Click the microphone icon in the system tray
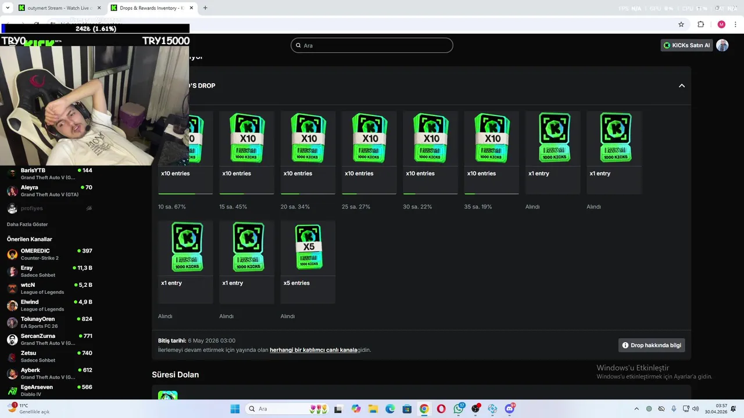744x418 pixels. tap(674, 409)
